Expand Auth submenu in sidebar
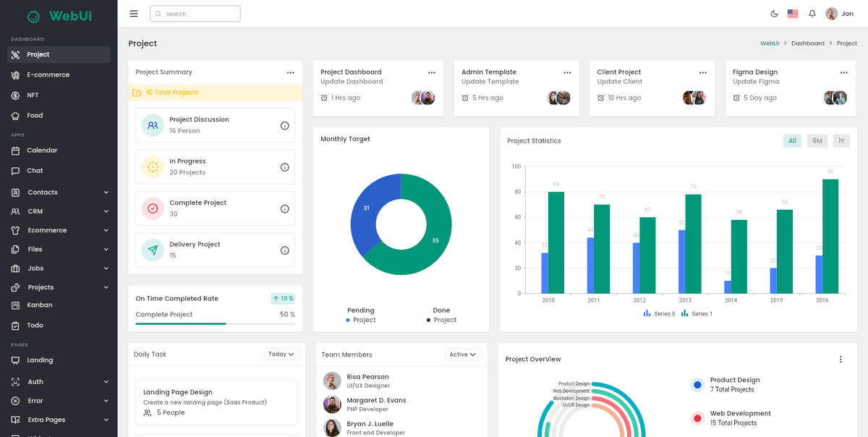868x437 pixels. click(x=59, y=381)
